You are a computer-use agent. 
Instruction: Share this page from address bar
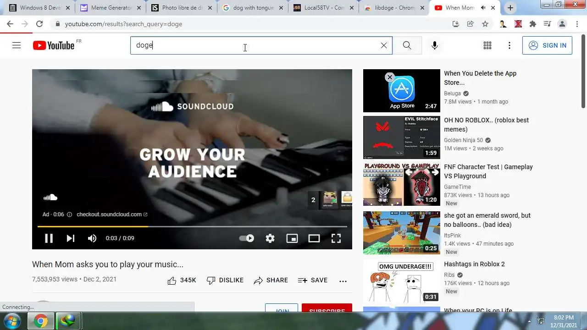pyautogui.click(x=471, y=24)
